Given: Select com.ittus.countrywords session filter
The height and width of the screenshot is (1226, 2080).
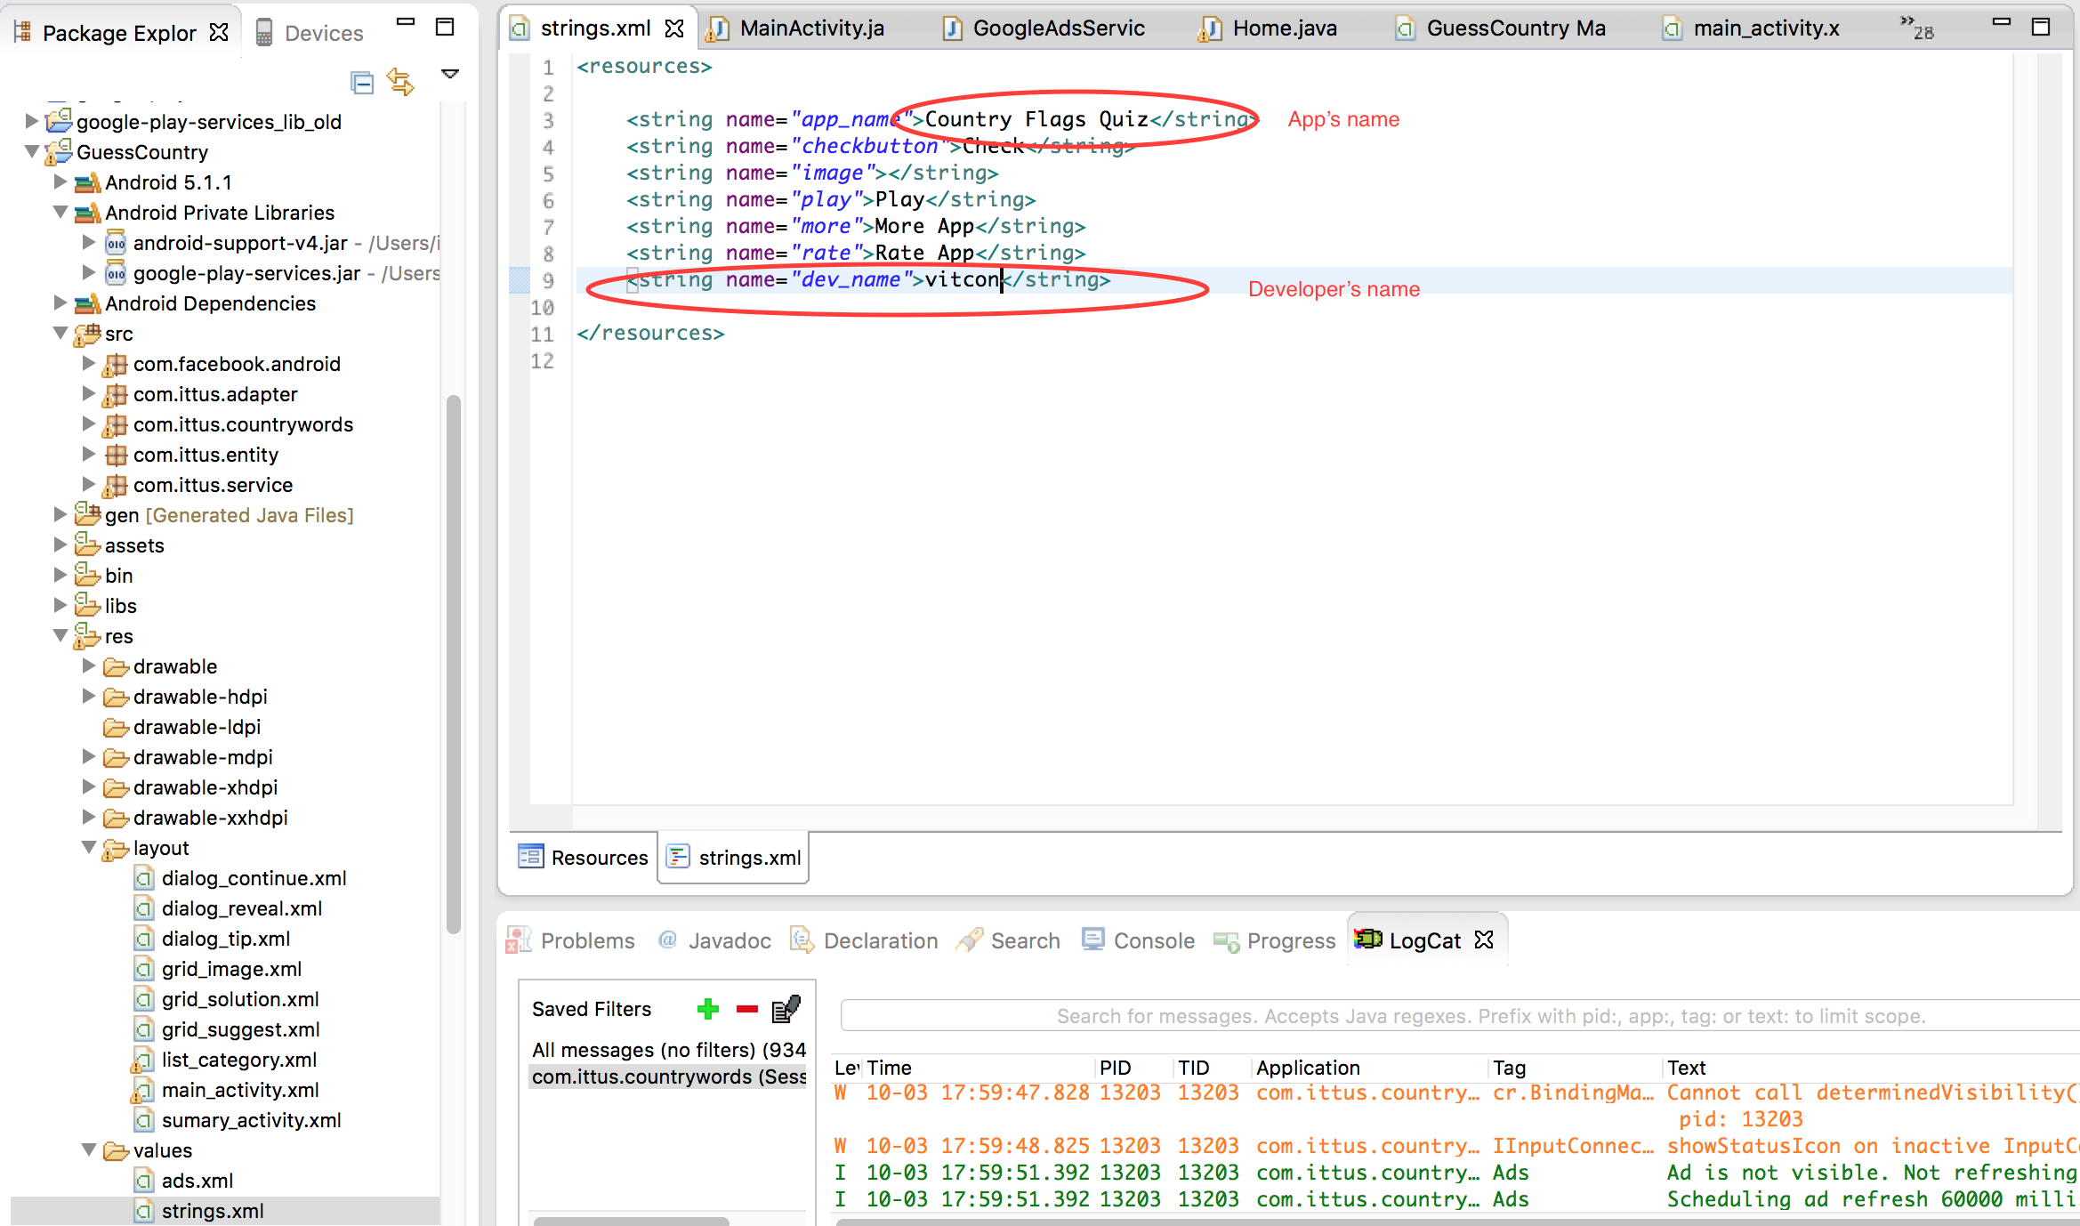Looking at the screenshot, I should [668, 1077].
